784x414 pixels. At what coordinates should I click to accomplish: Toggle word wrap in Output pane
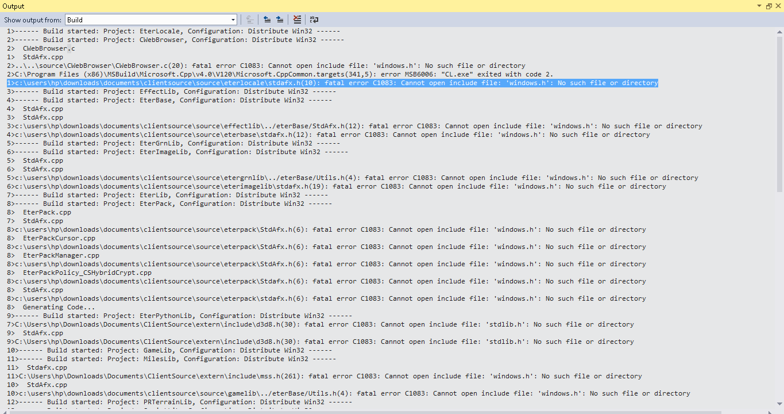(x=314, y=20)
